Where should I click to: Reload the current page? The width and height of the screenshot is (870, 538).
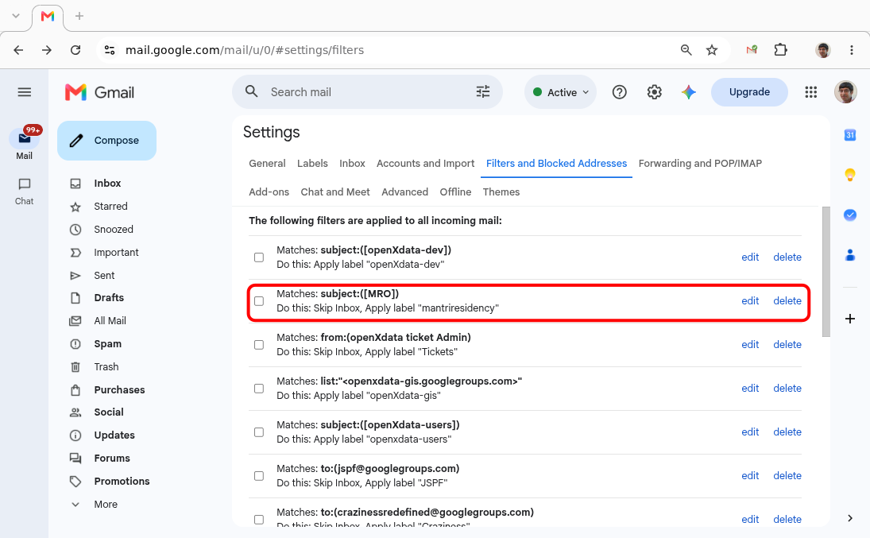(75, 50)
